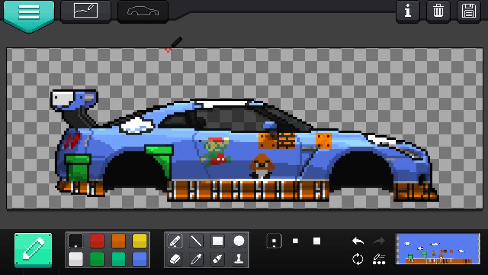Tap the green pencil mode button
488x275 pixels.
click(x=33, y=250)
